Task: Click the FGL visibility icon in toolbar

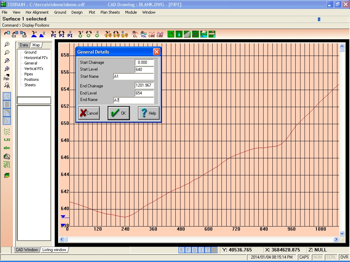Action: pyautogui.click(x=144, y=34)
